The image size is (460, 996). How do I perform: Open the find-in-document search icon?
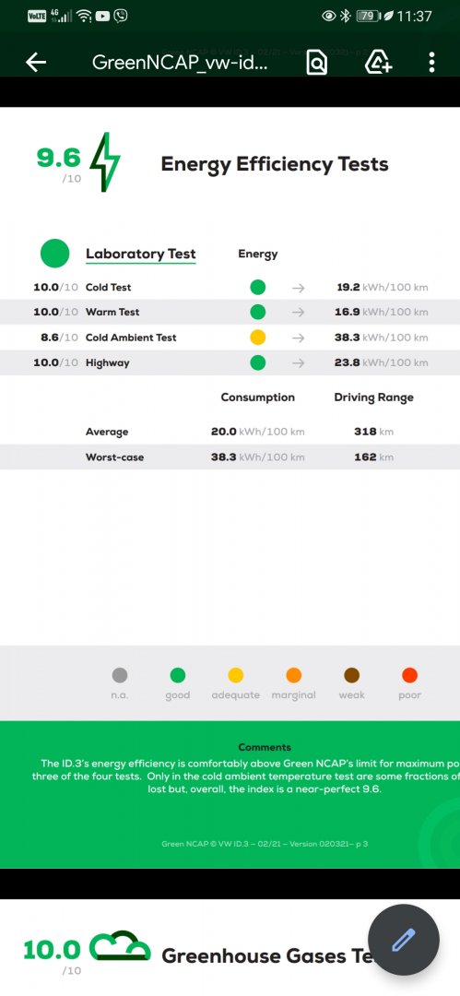click(316, 63)
